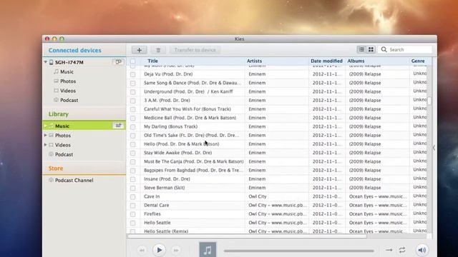Select the SGH-I747M device
Screen dimensions: 458x257
[69, 62]
